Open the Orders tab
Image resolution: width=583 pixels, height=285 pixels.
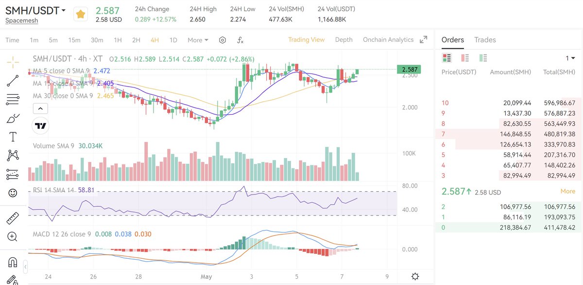click(x=453, y=40)
